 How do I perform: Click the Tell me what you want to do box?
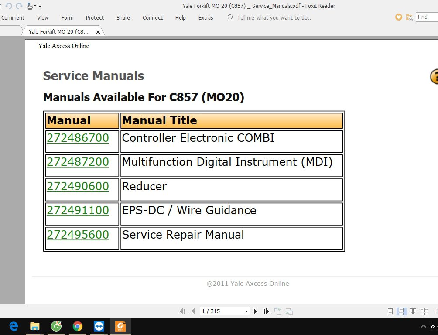pos(274,17)
